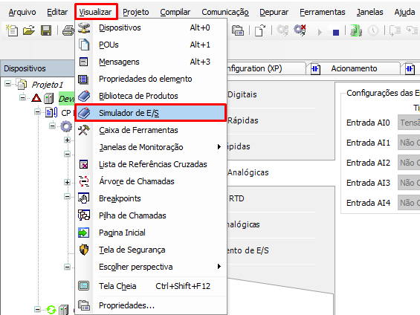Open the Projeto menu
The height and width of the screenshot is (315, 420).
point(136,12)
